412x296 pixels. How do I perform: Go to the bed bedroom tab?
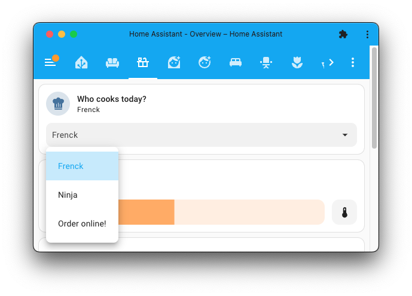[236, 62]
